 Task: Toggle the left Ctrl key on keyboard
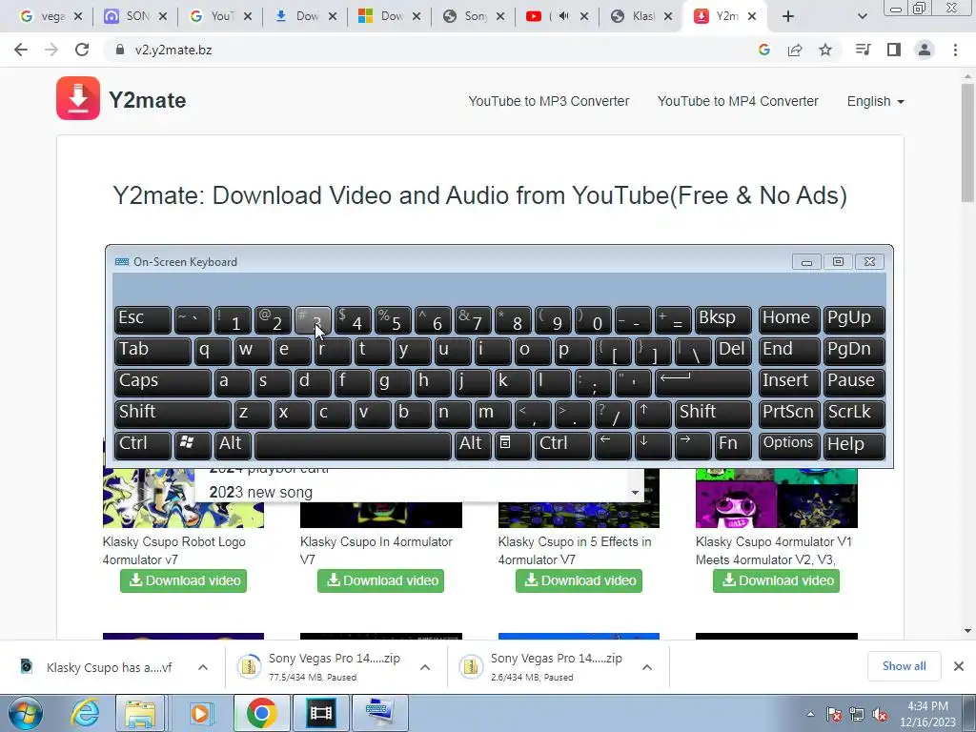(143, 446)
